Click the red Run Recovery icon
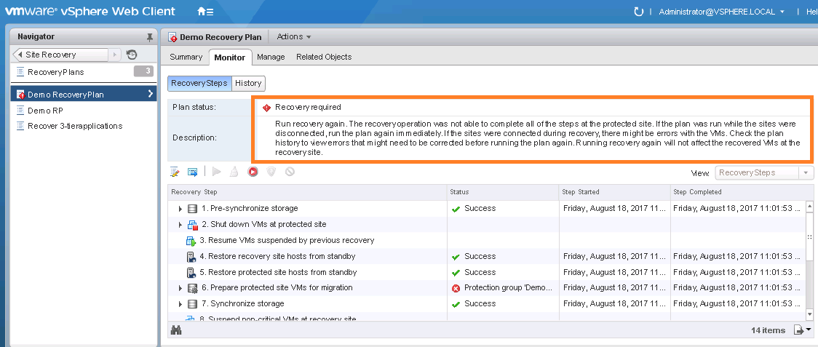 (x=253, y=171)
